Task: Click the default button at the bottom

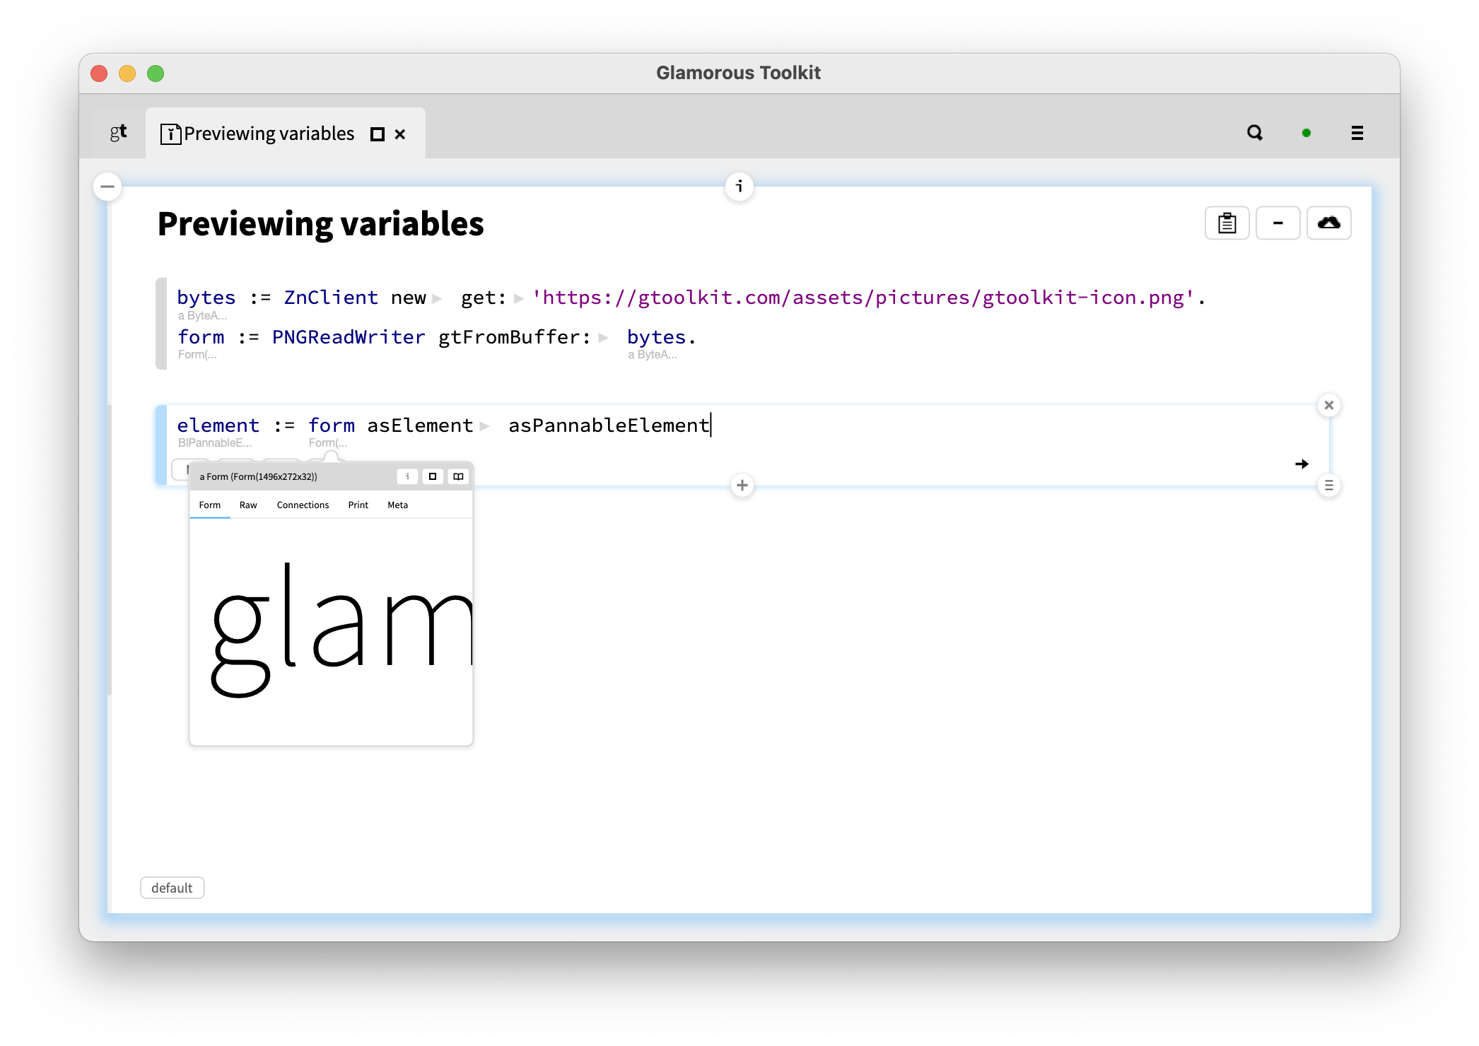Action: tap(172, 888)
